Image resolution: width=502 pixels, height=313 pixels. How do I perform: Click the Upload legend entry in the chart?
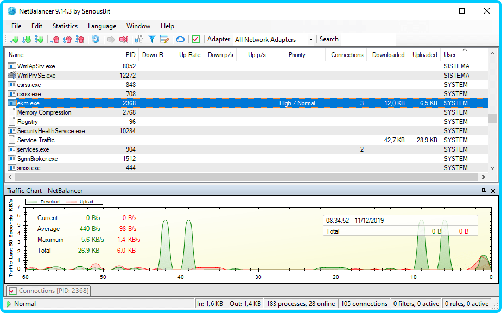[80, 202]
